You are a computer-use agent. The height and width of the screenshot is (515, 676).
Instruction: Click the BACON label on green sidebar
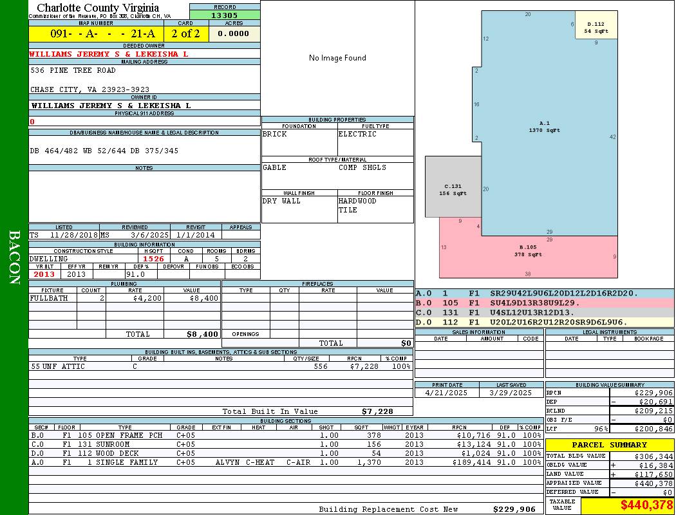[14, 257]
